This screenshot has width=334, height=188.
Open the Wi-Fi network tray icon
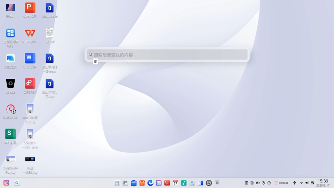[301, 183]
